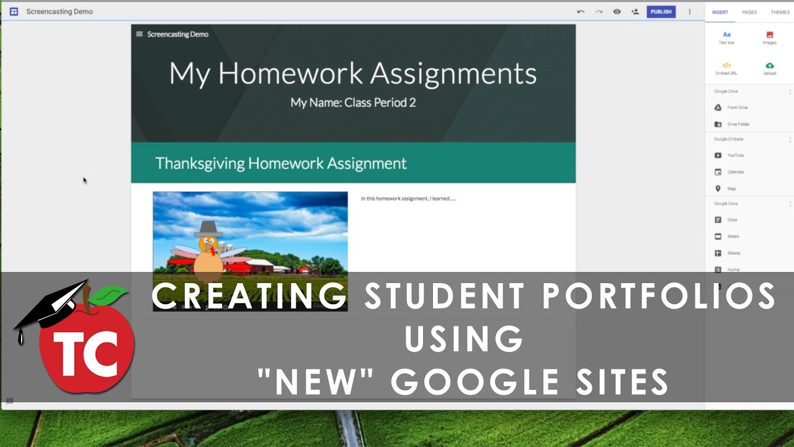Click the Screencasting Demo site name in header

click(177, 34)
